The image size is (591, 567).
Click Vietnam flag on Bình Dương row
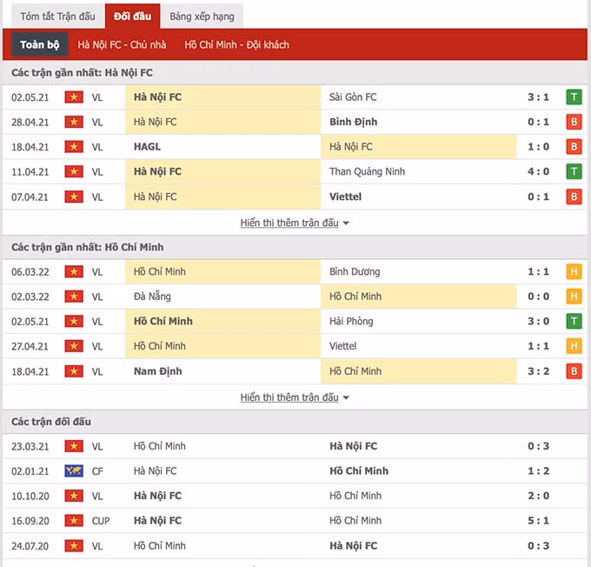click(x=74, y=271)
